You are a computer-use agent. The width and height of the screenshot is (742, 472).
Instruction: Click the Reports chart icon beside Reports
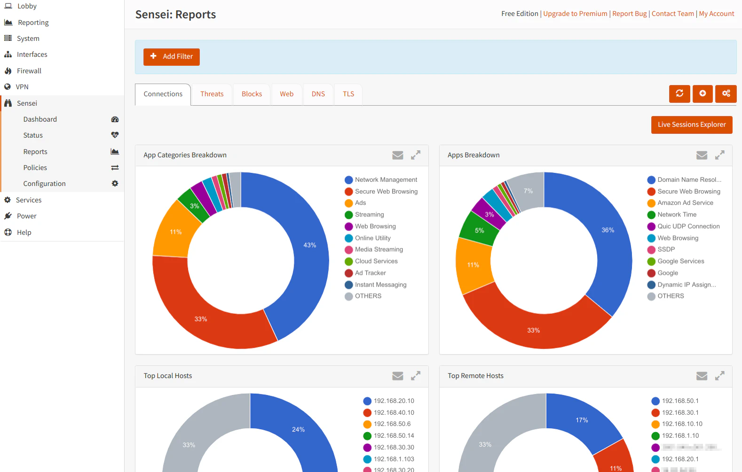coord(115,151)
